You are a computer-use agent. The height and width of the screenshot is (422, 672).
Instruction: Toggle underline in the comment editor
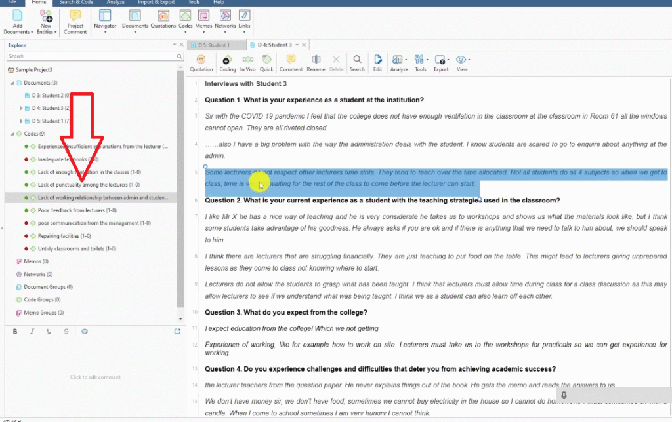(49, 332)
